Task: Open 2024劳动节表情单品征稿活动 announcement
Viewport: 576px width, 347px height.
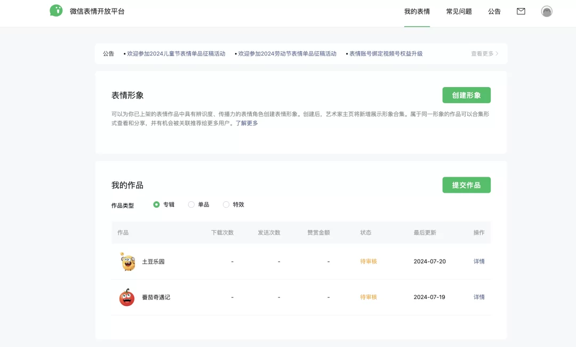Action: coord(287,53)
